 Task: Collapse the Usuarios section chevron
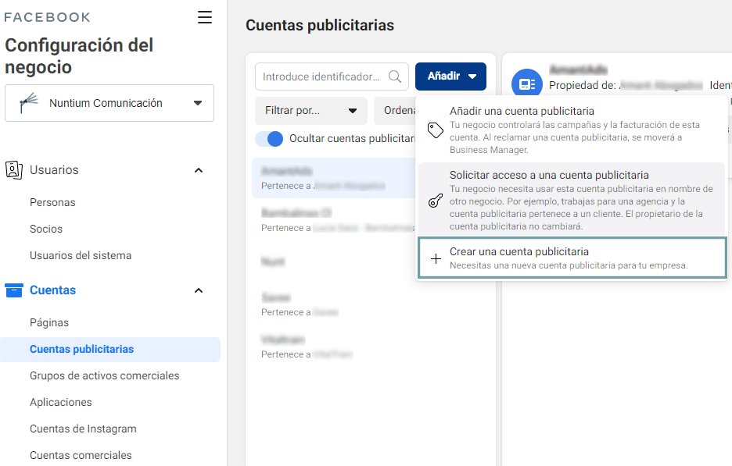[199, 170]
